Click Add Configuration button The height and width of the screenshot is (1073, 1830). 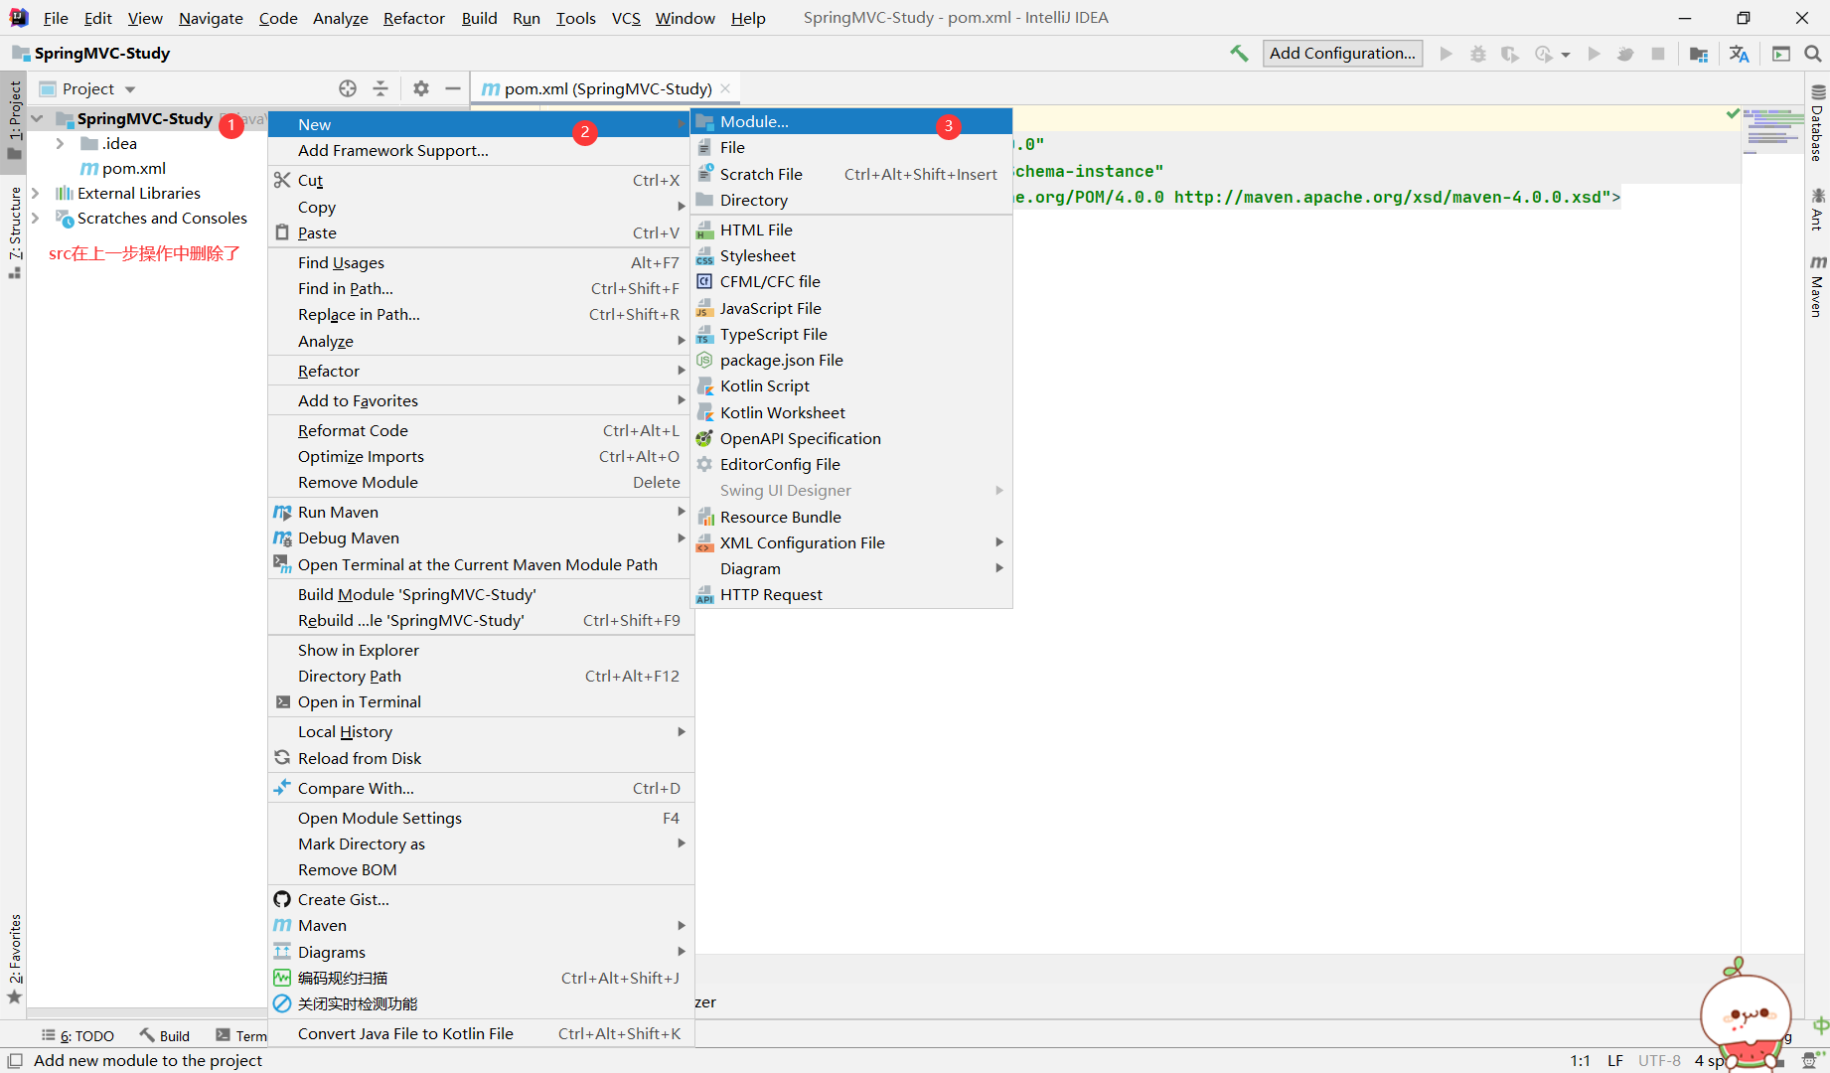coord(1342,54)
